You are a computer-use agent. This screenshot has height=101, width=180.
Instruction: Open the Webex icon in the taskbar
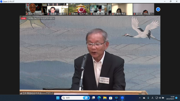coord(116,98)
